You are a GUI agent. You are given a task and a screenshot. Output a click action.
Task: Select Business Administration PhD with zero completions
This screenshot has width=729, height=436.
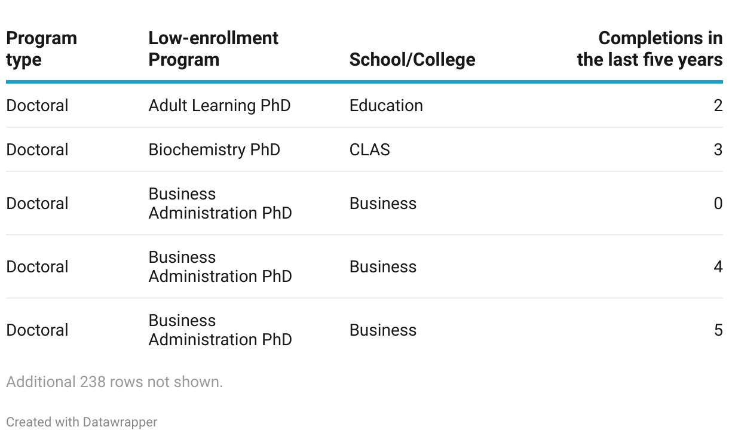pos(219,204)
